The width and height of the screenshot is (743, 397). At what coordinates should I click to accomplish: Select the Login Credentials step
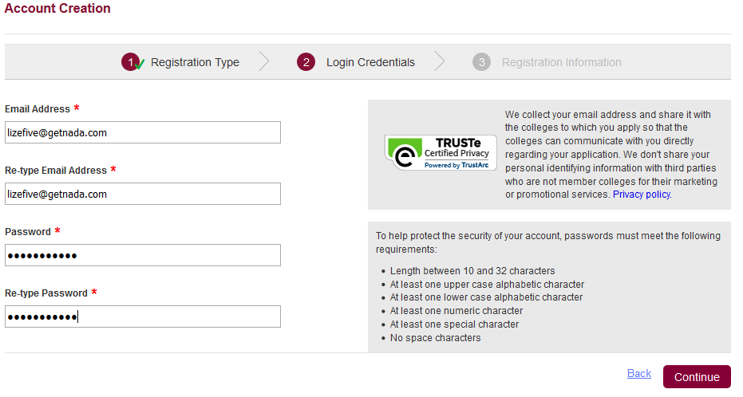tap(370, 62)
